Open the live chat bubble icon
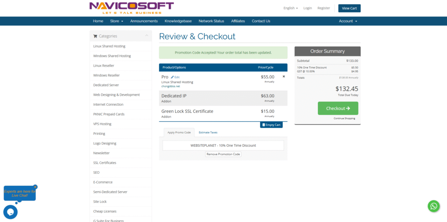Image resolution: width=447 pixels, height=222 pixels. (x=10, y=212)
